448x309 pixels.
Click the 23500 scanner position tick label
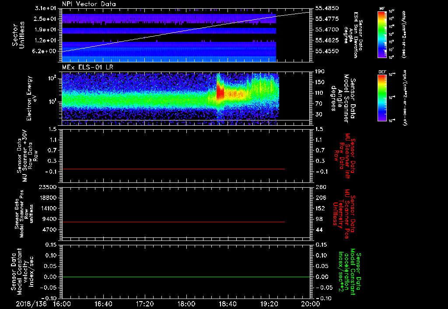click(x=47, y=187)
